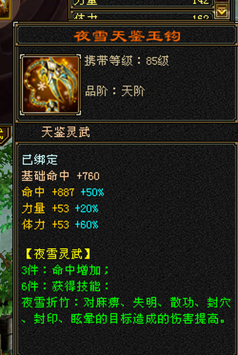Click the 夜雪天鉴玉钩 hook weapon icon
This screenshot has height=355, width=238.
click(x=50, y=84)
